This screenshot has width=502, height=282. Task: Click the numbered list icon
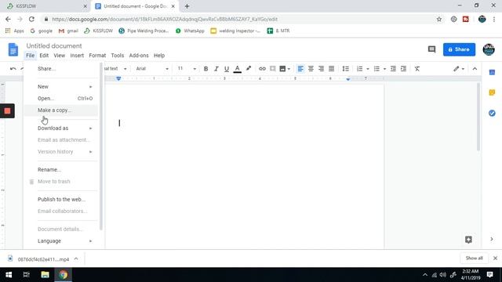[360, 69]
